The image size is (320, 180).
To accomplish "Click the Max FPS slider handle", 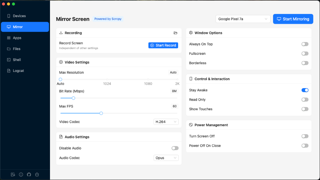I will [x=101, y=113].
